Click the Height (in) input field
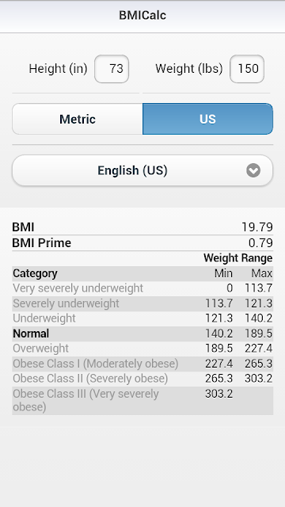 [112, 69]
